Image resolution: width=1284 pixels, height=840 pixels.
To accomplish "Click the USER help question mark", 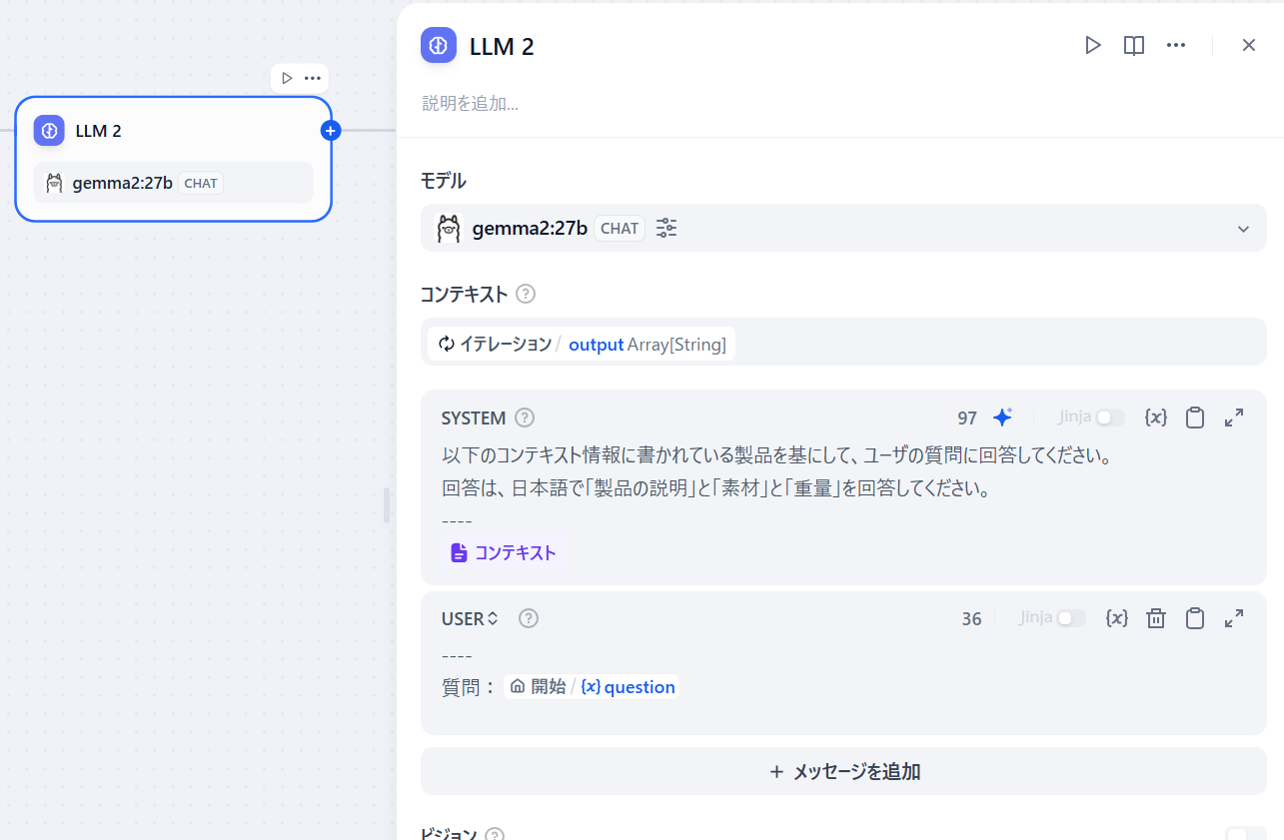I will pos(529,618).
